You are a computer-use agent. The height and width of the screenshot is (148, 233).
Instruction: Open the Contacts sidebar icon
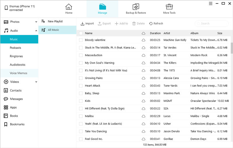(6, 90)
